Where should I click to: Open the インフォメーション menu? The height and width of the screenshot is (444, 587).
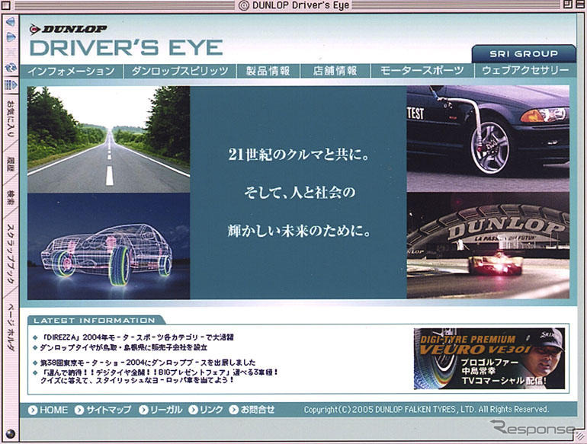pyautogui.click(x=72, y=71)
